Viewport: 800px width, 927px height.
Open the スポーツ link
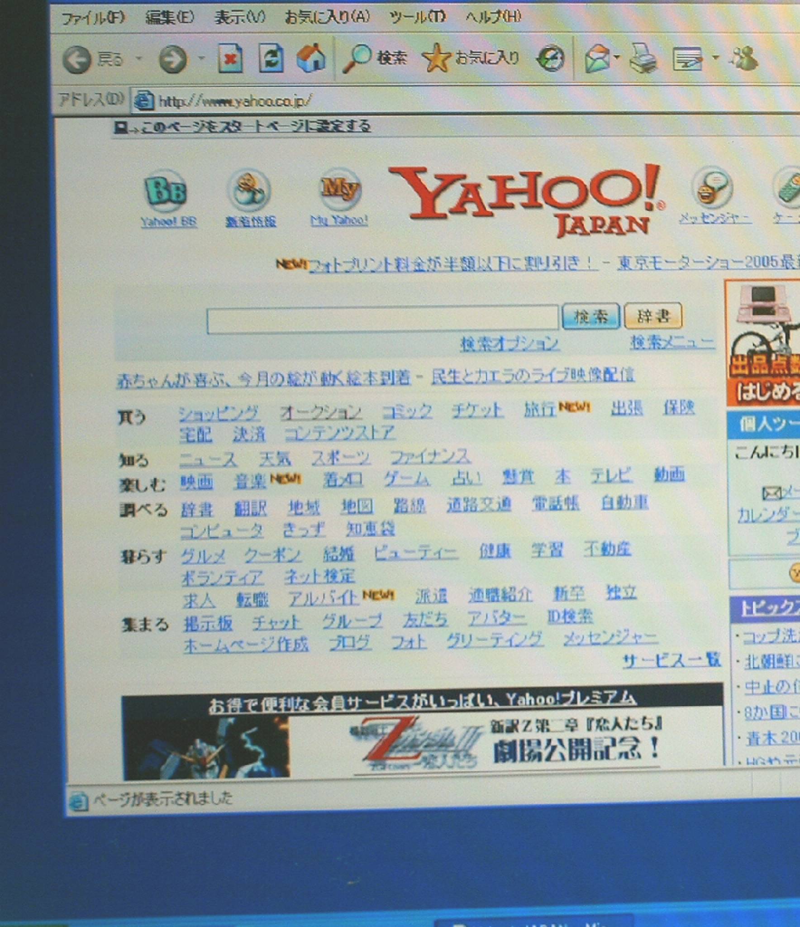(x=341, y=458)
